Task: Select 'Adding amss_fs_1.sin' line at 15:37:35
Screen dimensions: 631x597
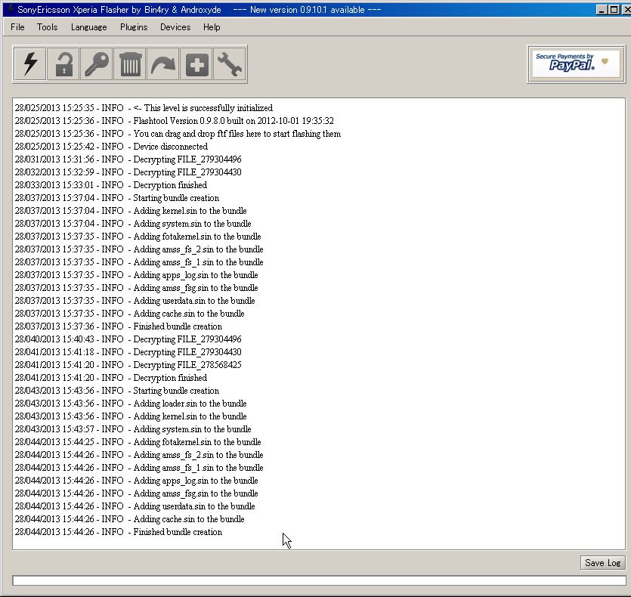Action: [x=139, y=262]
